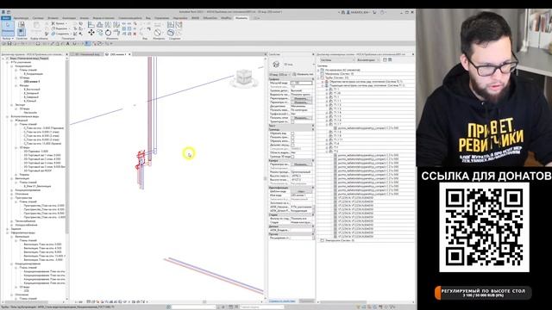
Task: Click 'Изменить' button in the Камера section
Action: click(301, 164)
